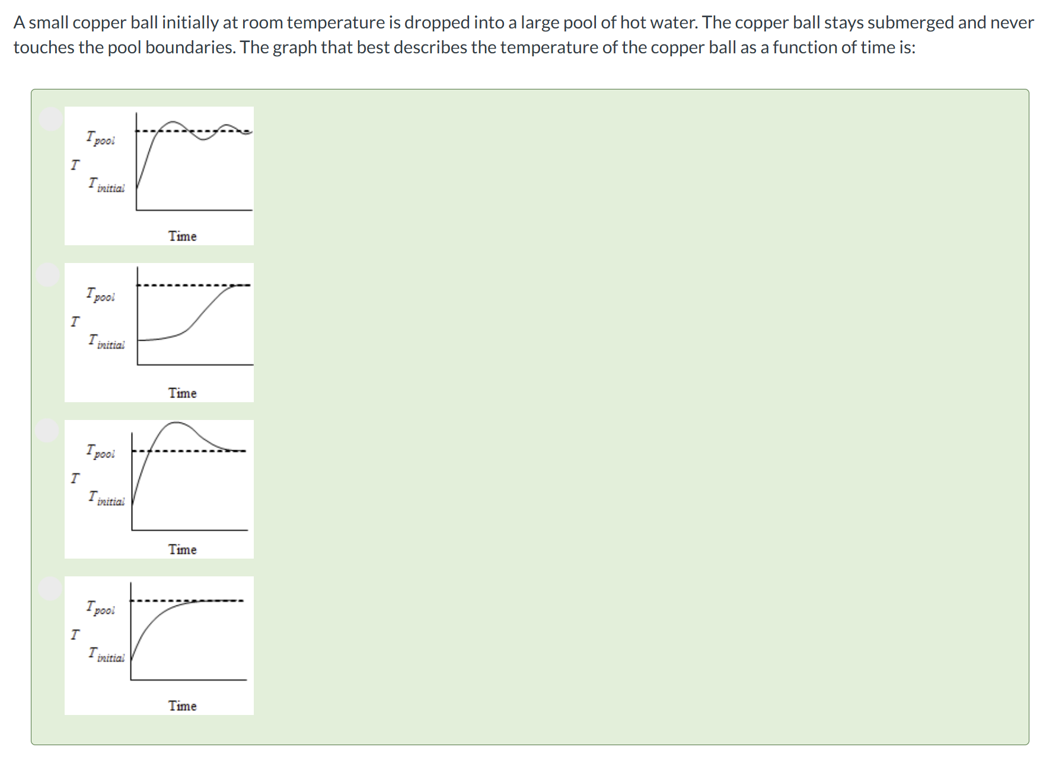The width and height of the screenshot is (1043, 760).
Task: Click the Time label under the last graph
Action: [182, 706]
